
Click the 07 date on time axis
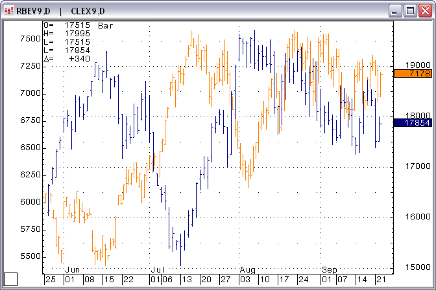point(343,280)
